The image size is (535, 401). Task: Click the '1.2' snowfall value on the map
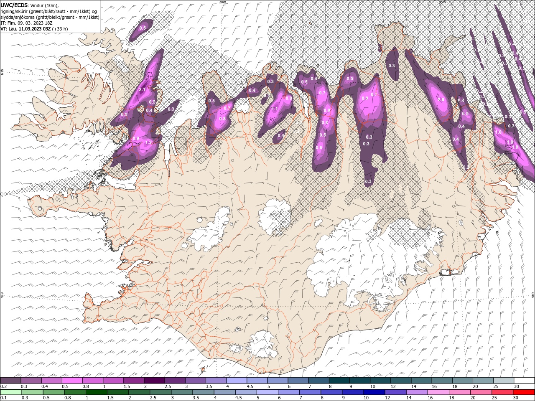point(148,142)
